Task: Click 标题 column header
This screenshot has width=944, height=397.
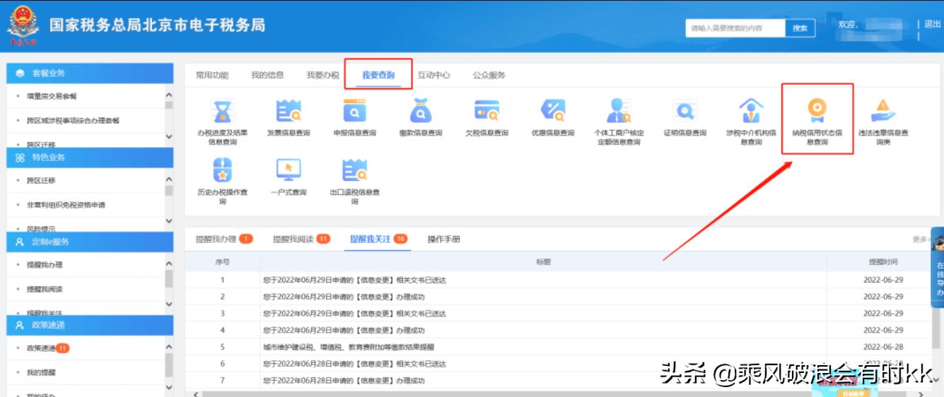Action: (x=543, y=261)
